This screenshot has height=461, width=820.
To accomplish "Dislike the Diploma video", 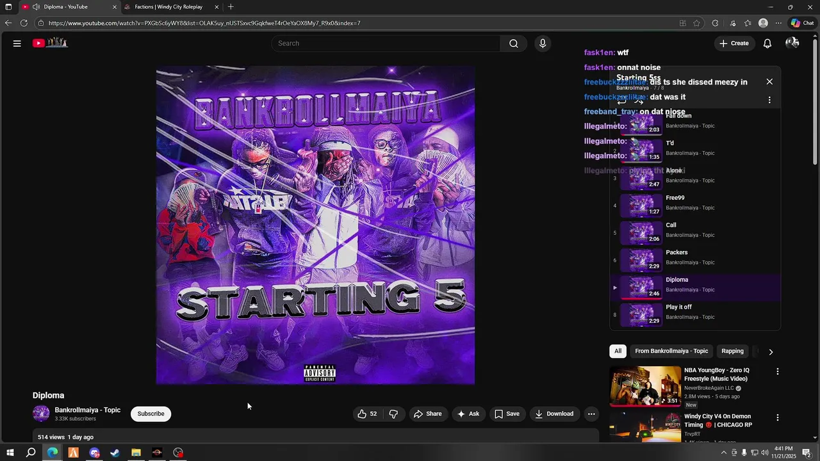I will point(393,414).
